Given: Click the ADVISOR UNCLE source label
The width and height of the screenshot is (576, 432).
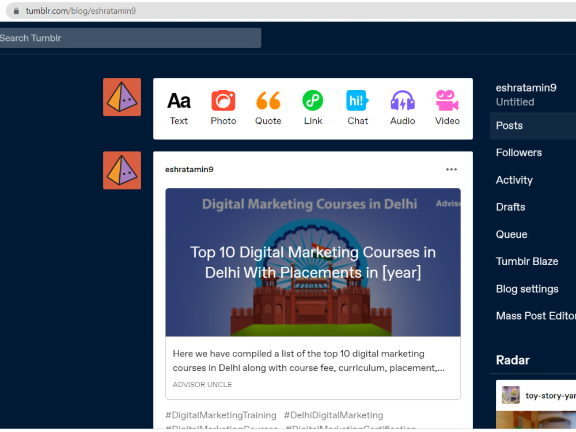Looking at the screenshot, I should point(202,385).
